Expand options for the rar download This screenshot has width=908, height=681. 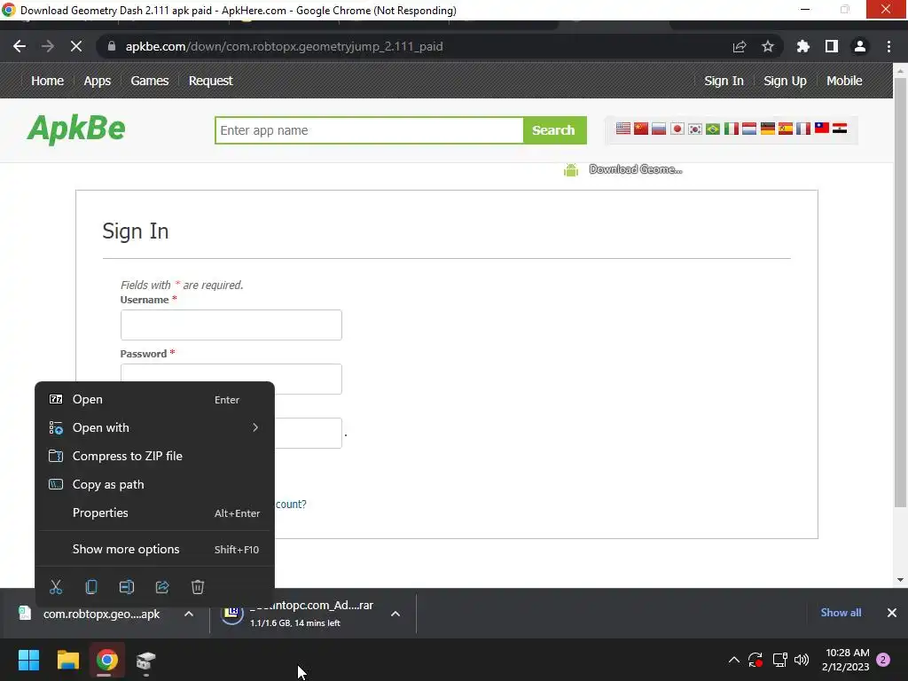coord(395,614)
